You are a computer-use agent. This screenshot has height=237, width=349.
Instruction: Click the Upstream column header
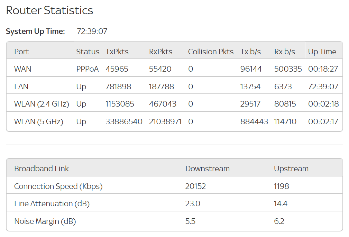pyautogui.click(x=291, y=168)
